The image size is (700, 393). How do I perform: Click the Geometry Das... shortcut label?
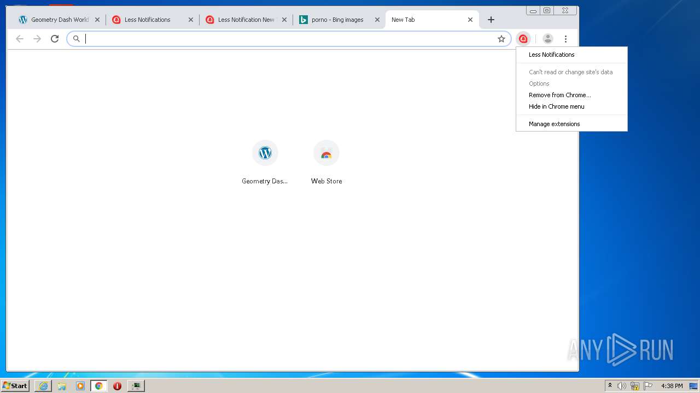point(265,181)
